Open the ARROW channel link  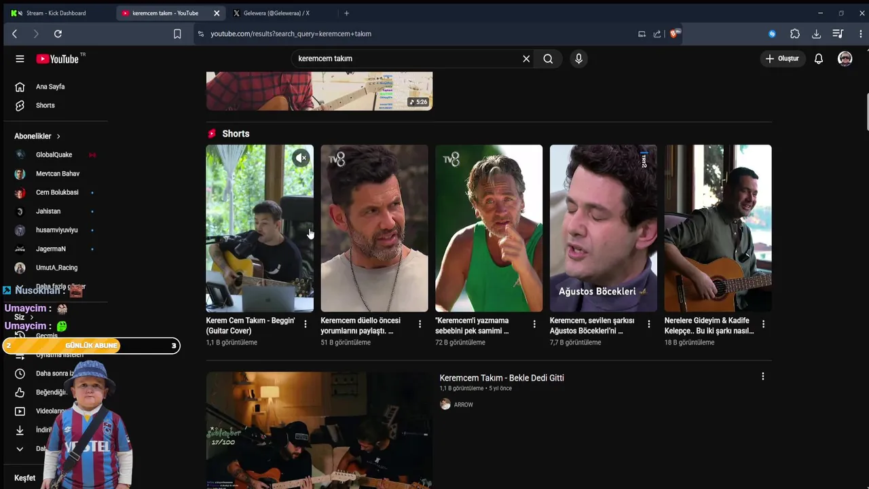tap(464, 405)
